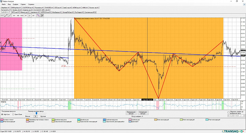Viewport: 246px width, 133px height.
Task: Switch timeframe to H1
Action: 26,15
